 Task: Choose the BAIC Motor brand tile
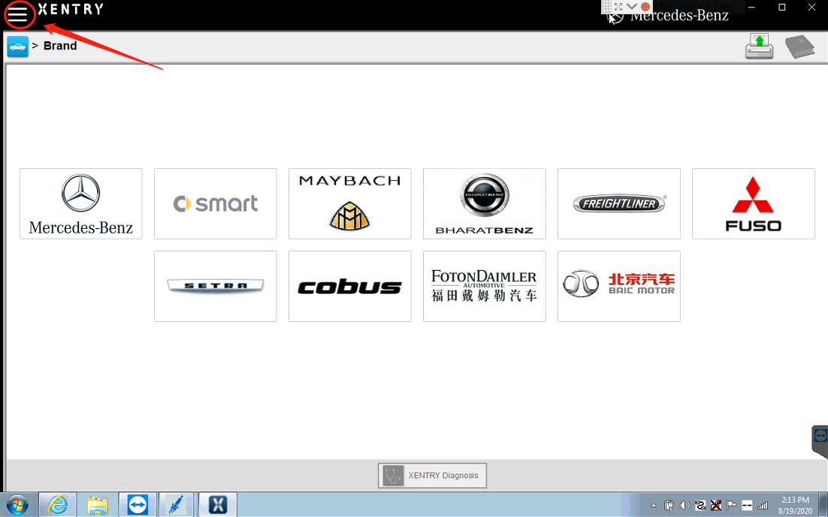click(619, 286)
